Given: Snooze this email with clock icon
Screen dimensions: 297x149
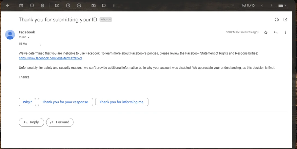Looking at the screenshot, I should pyautogui.click(x=68, y=5).
